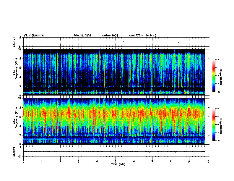
Task: Click the time axis end tick label "10"
Action: click(208, 161)
